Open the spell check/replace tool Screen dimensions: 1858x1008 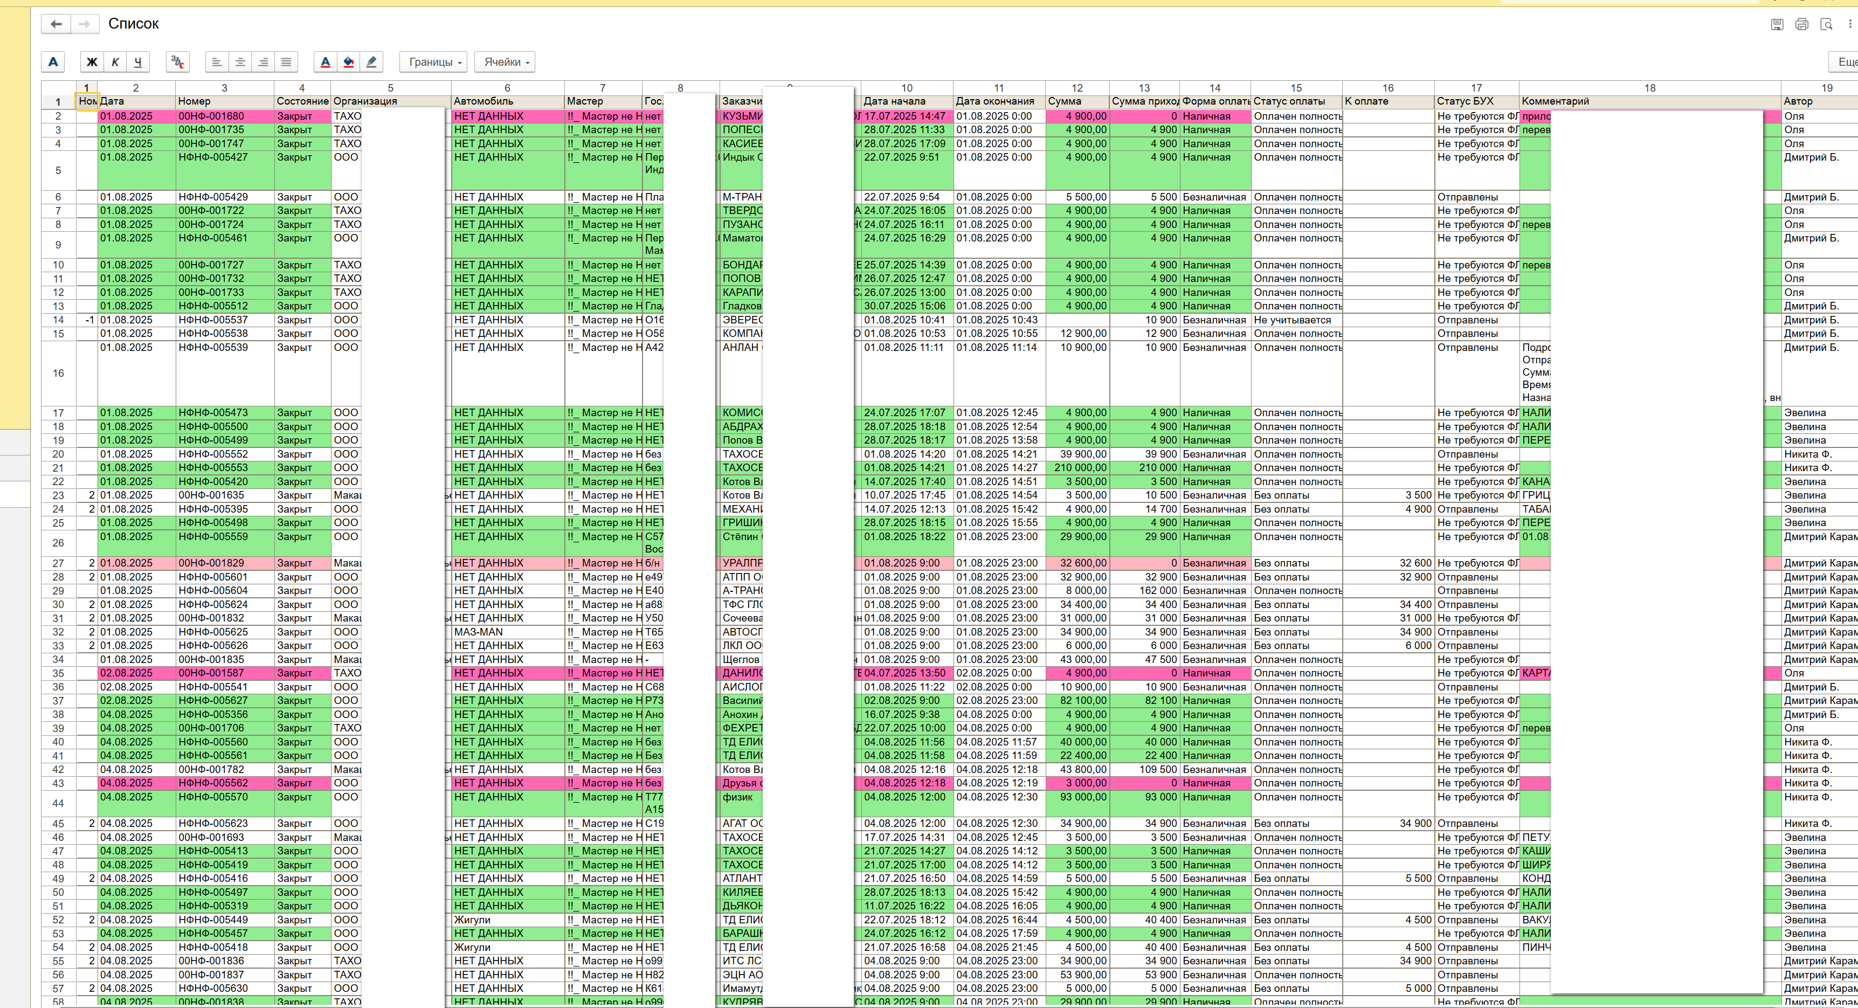(177, 62)
